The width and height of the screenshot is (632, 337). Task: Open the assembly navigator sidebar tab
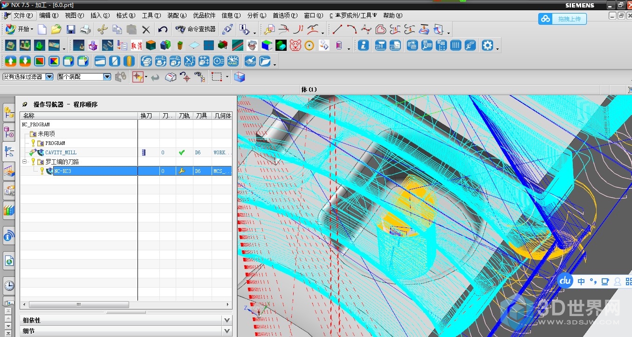point(9,112)
